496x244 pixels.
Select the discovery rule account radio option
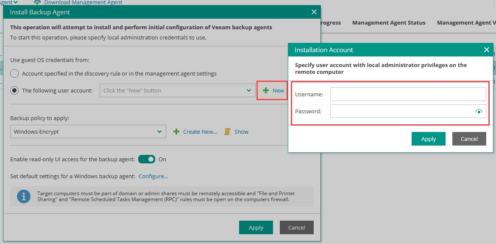point(14,73)
